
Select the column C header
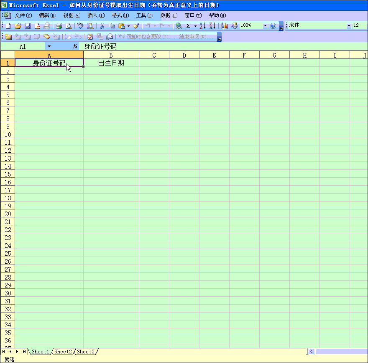pyautogui.click(x=154, y=55)
